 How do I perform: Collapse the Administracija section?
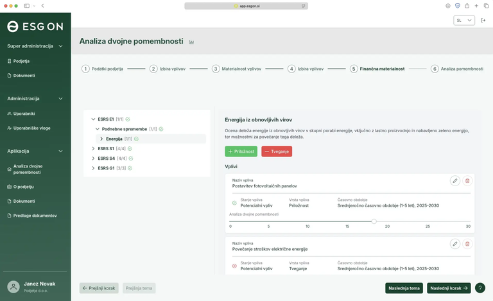(x=61, y=99)
